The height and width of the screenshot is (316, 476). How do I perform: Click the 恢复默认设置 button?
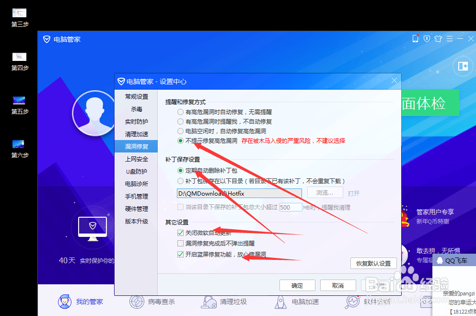click(373, 263)
